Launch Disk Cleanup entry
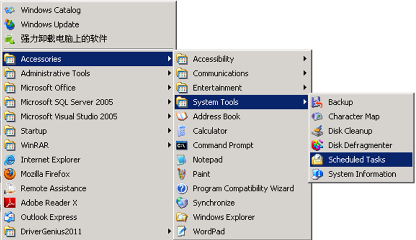 coord(361,131)
